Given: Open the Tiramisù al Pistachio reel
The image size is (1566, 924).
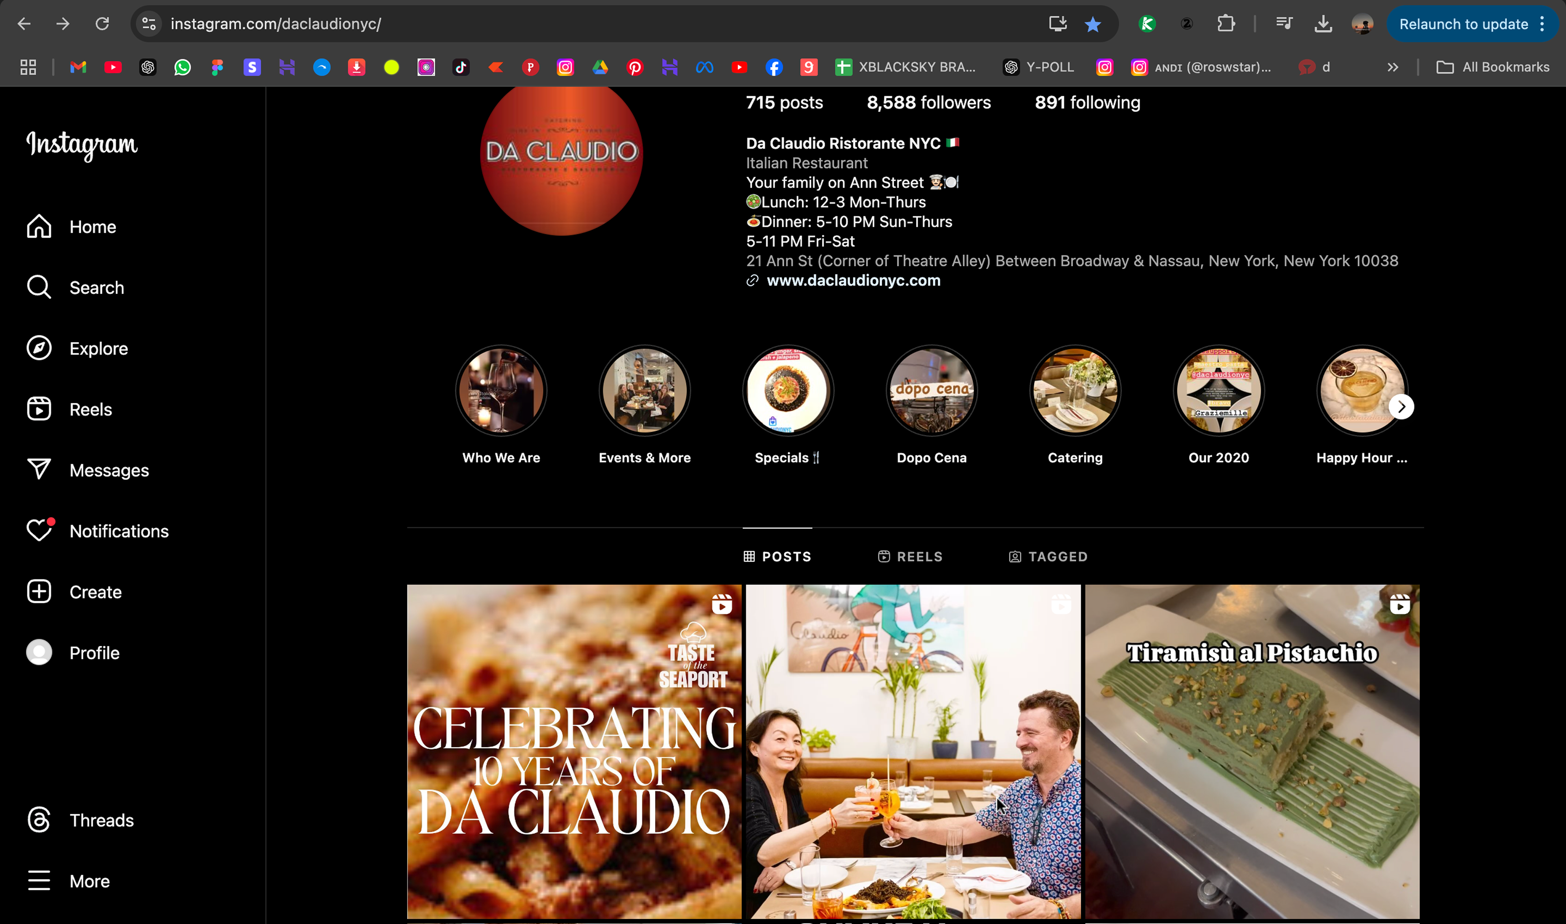Looking at the screenshot, I should tap(1252, 751).
